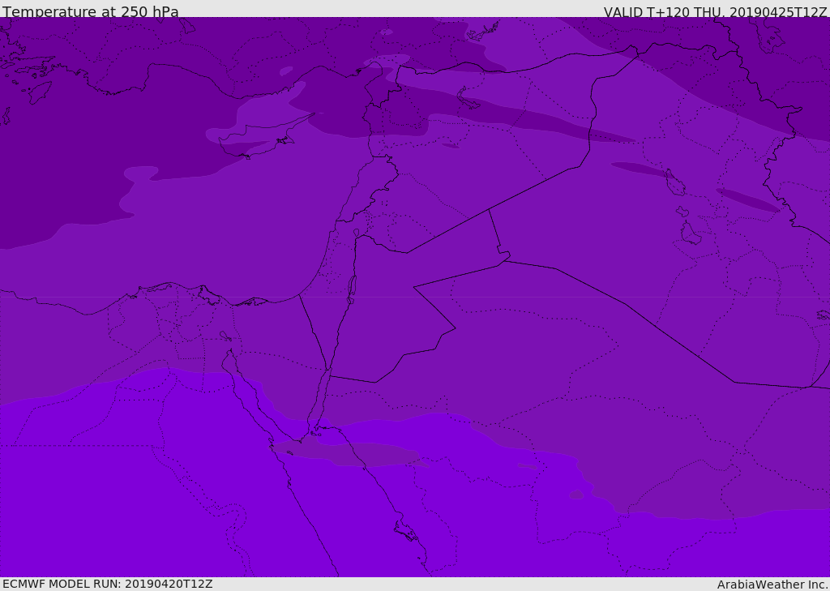
Task: Click the 'Temperature at 250 hPa' title
Action: 91,11
